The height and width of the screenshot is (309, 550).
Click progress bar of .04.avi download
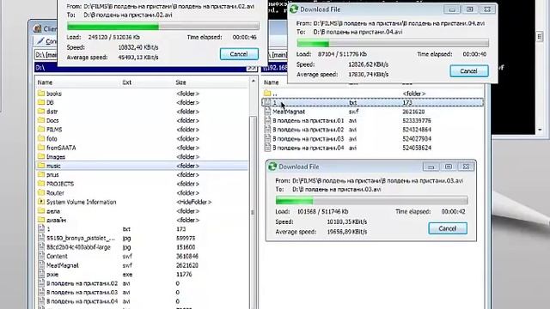click(393, 44)
